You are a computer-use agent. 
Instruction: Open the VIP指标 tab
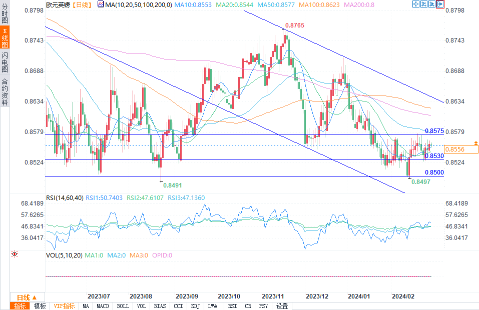point(64,306)
